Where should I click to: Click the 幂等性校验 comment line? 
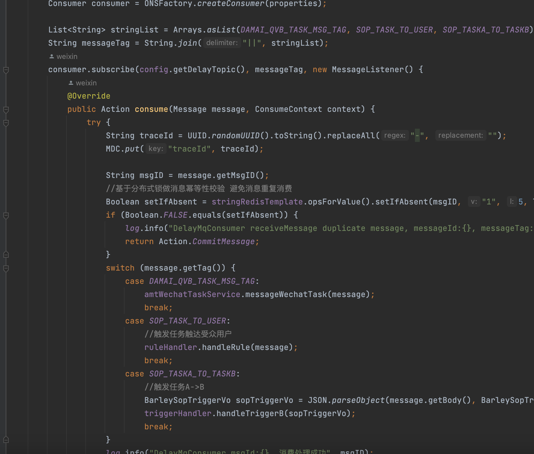199,189
